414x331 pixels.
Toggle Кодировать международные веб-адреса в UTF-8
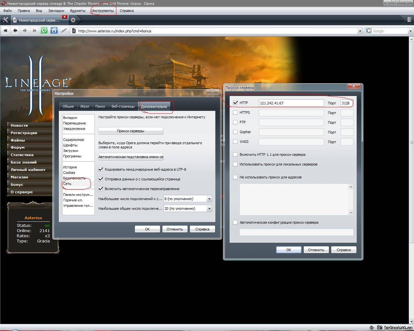(101, 169)
